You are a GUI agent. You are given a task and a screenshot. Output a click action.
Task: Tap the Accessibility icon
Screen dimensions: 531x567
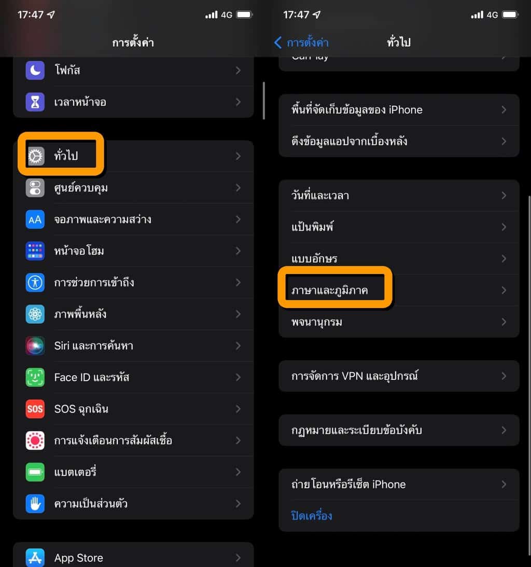(35, 282)
